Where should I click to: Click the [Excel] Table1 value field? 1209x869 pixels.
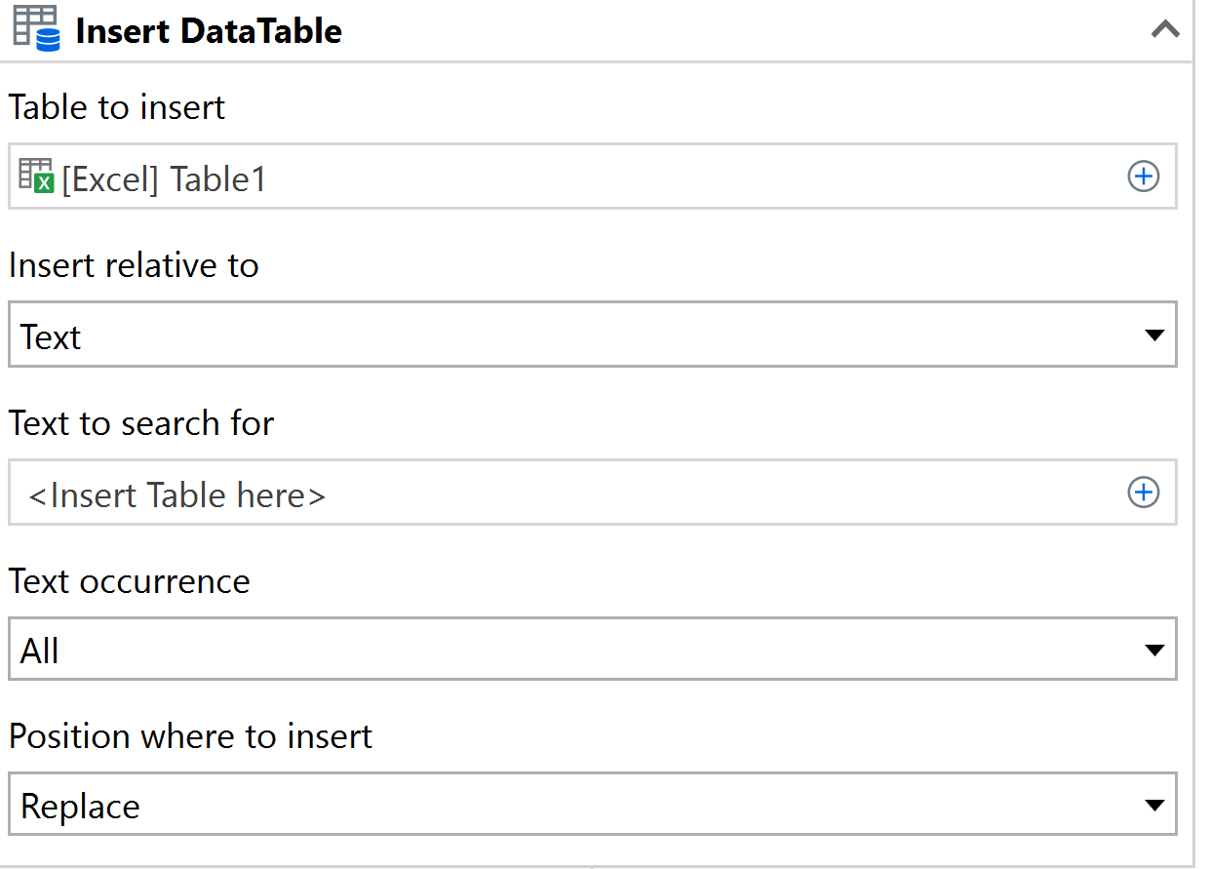585,178
